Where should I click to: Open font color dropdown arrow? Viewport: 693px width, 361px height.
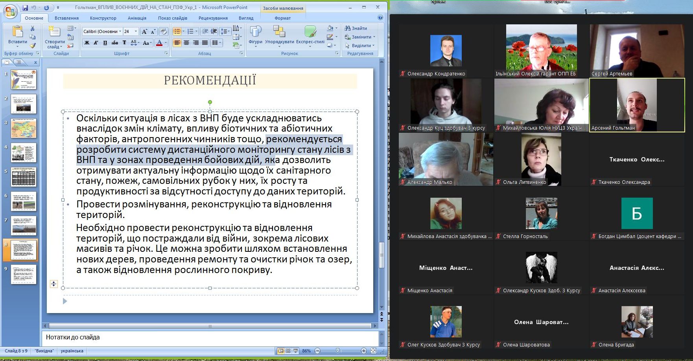(166, 43)
